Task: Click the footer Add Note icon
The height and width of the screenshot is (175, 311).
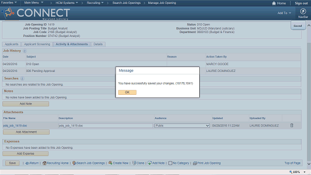Action: tap(150, 163)
